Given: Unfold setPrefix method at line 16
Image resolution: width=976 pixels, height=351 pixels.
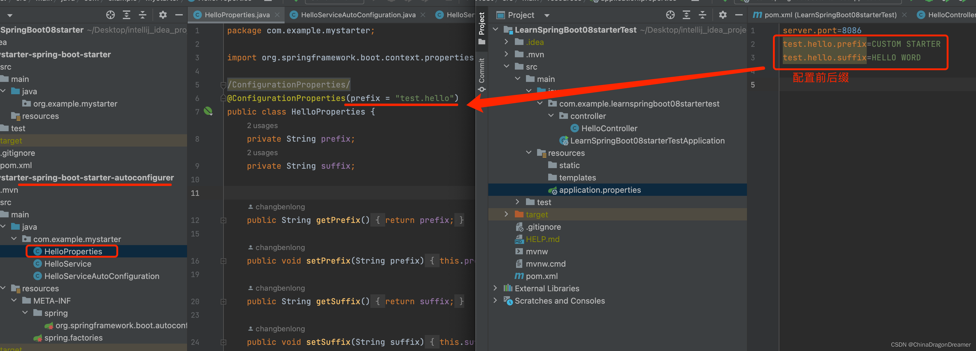Looking at the screenshot, I should pyautogui.click(x=223, y=261).
